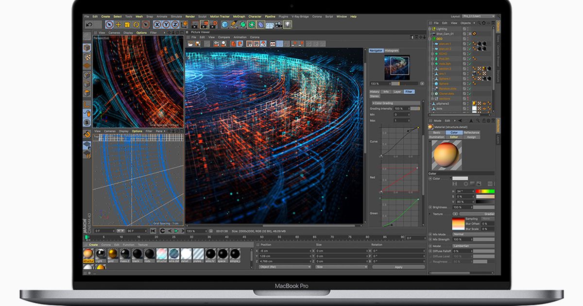Open the Layout dropdown at top right
583x306 pixels.
click(x=479, y=17)
